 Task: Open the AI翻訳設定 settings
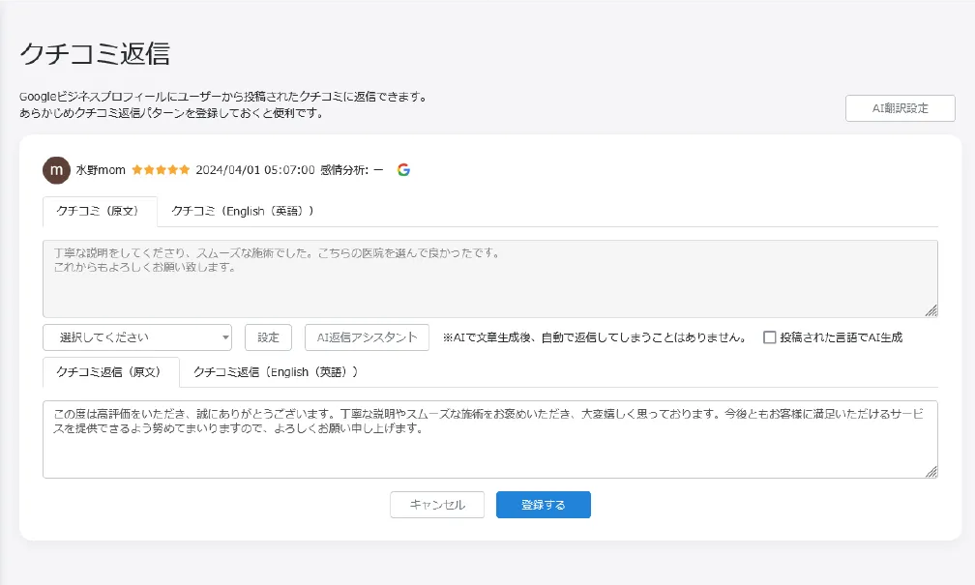(x=901, y=107)
